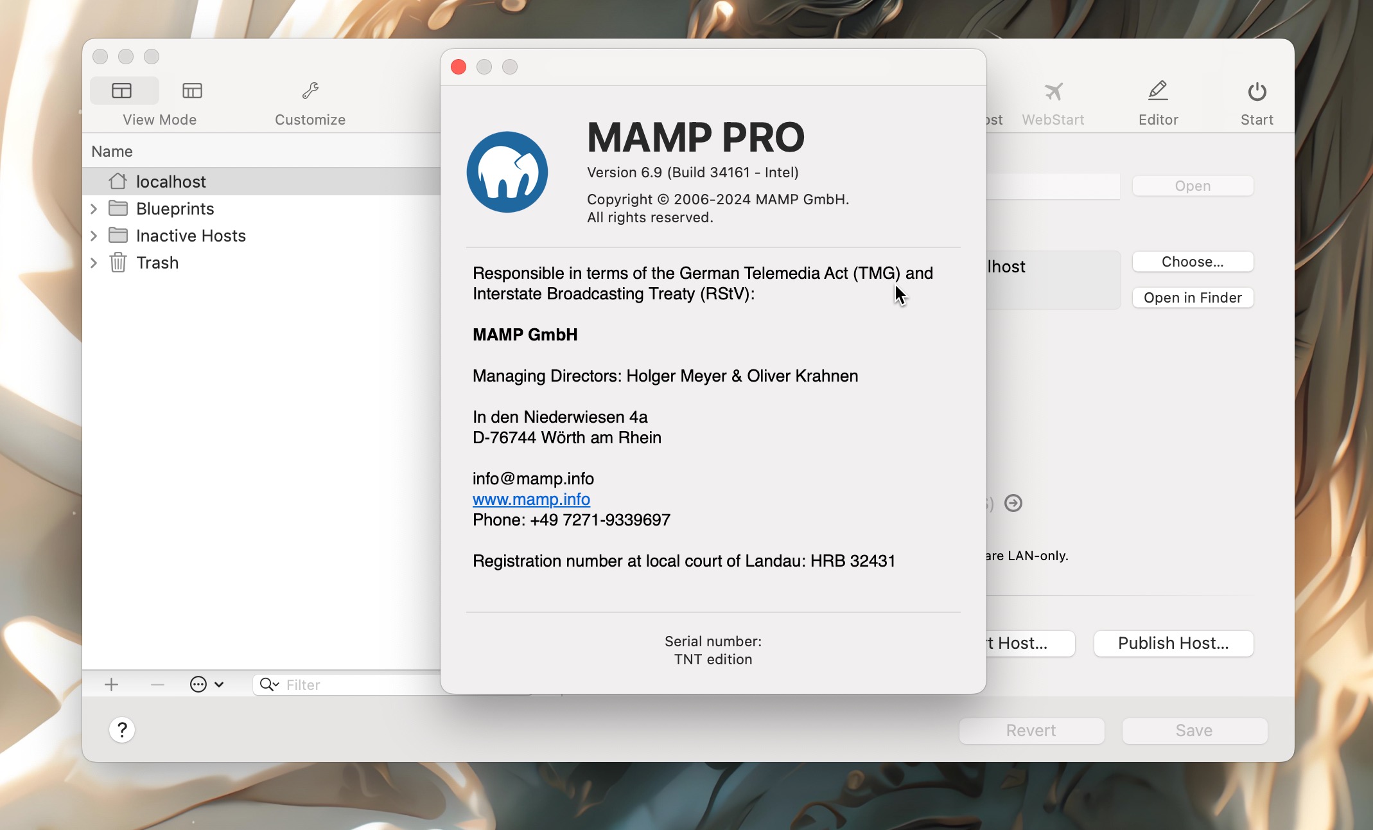Open the Customize wrench tool
Screen dimensions: 1373x830
point(310,91)
